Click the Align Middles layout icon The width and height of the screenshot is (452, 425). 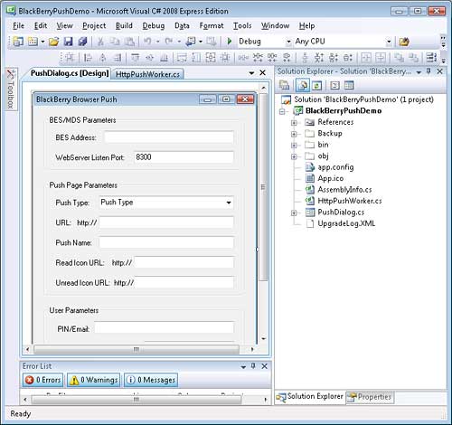[x=150, y=57]
